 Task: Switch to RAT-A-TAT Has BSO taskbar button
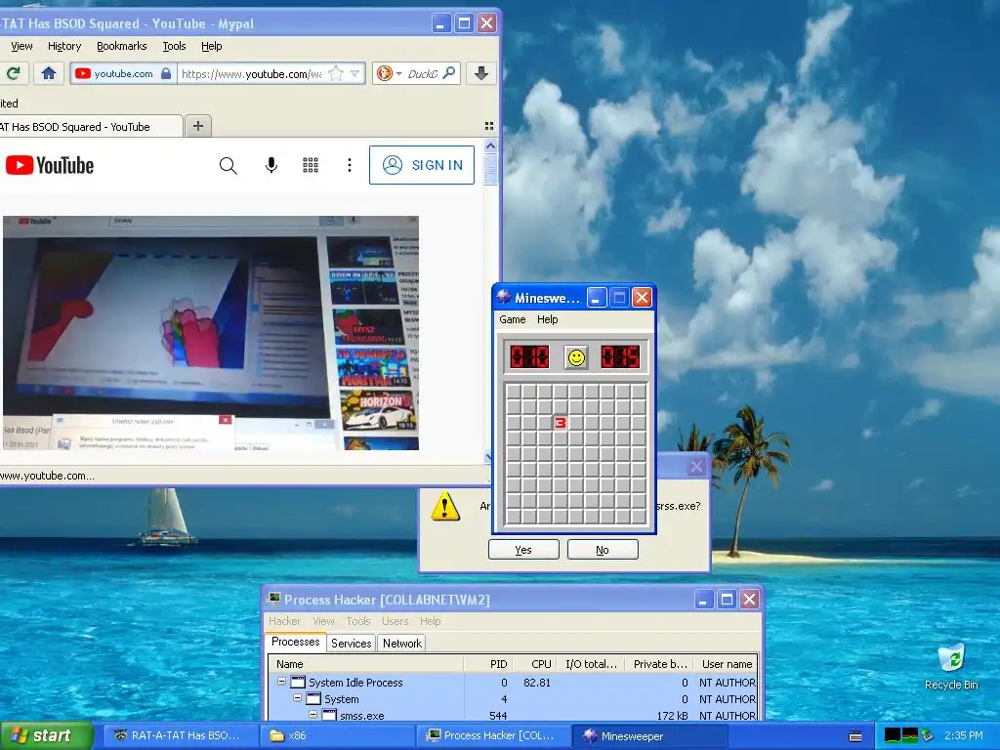click(x=179, y=736)
